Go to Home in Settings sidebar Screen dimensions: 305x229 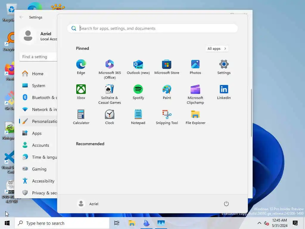(38, 74)
